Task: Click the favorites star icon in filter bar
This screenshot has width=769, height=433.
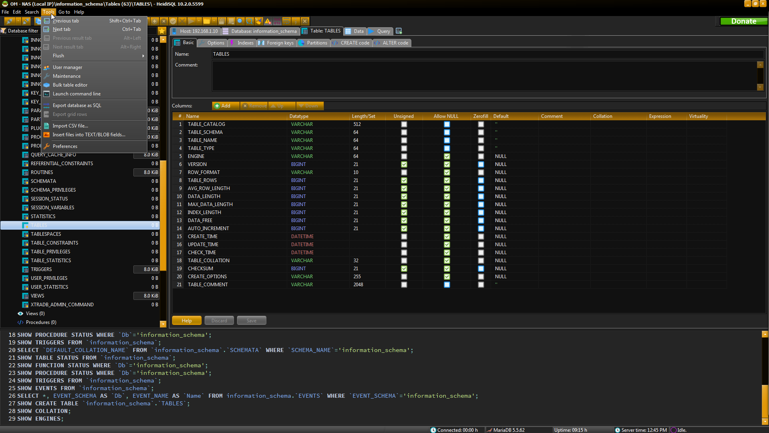Action: 162,31
